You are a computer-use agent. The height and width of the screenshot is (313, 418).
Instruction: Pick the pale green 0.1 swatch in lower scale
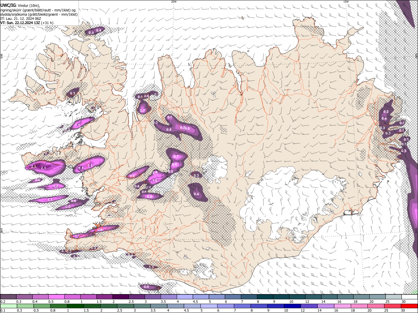click(x=8, y=306)
